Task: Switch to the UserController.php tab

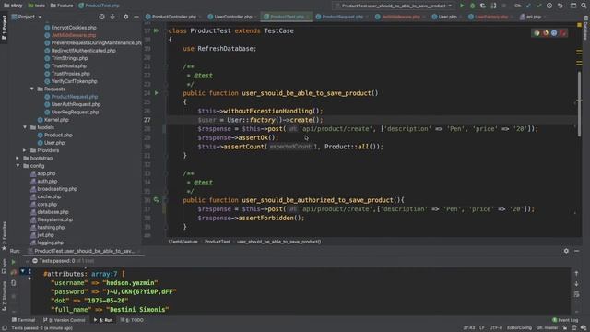Action: [x=233, y=17]
